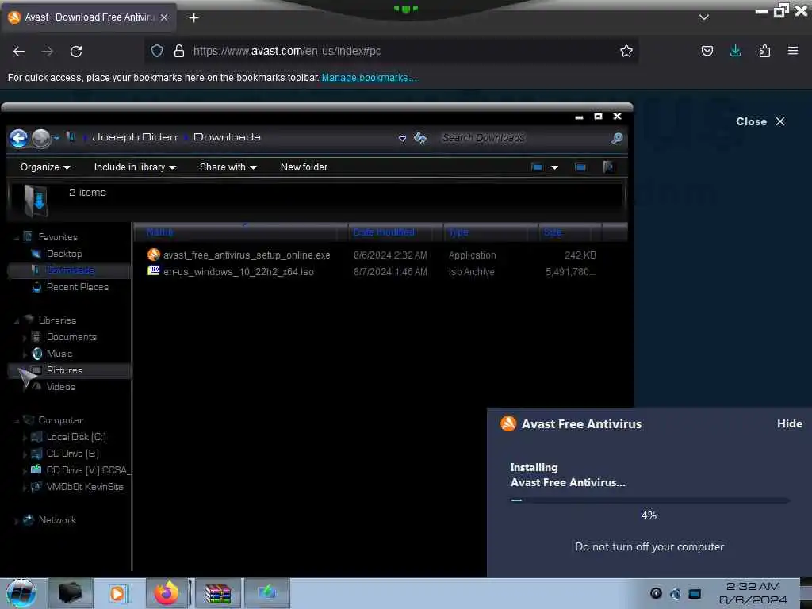This screenshot has width=812, height=609.
Task: Select the Avast Download Free Antivirus tab
Action: [89, 17]
